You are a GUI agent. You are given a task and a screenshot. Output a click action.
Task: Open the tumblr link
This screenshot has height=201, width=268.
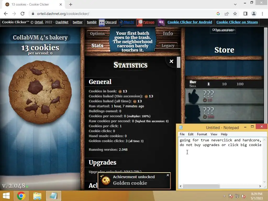(92, 22)
